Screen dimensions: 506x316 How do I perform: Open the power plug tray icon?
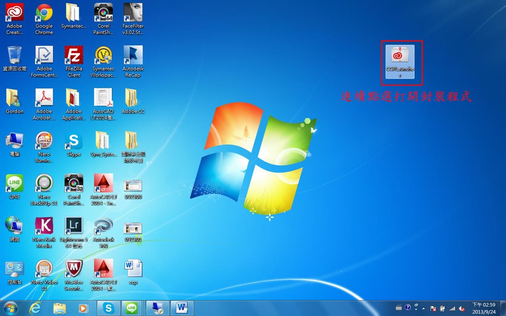[442, 309]
